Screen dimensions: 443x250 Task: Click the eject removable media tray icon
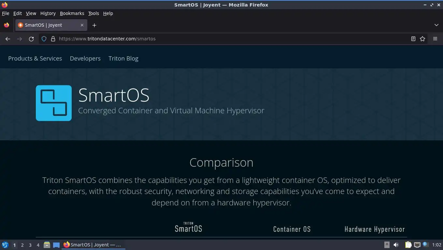click(387, 245)
